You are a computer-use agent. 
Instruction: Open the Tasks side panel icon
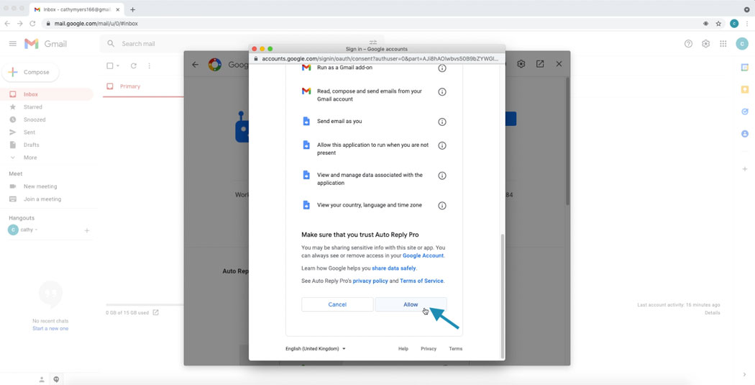pyautogui.click(x=745, y=112)
